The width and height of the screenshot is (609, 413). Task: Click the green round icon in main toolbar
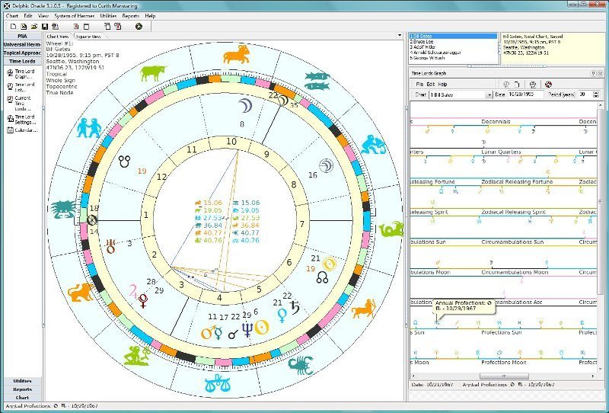point(139,26)
